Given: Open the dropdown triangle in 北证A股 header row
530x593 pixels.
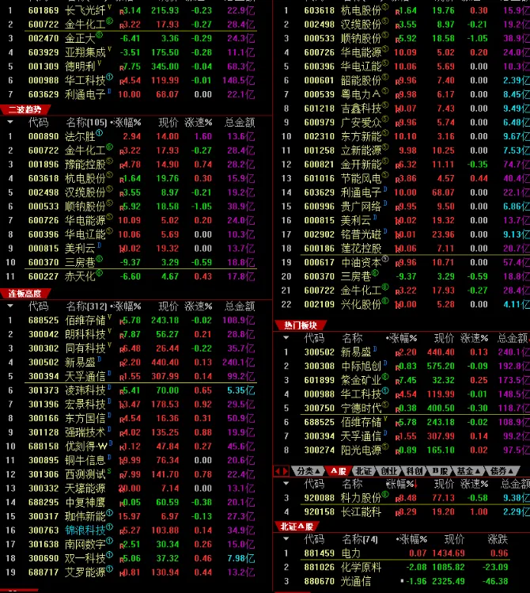Looking at the screenshot, I should click(x=286, y=539).
